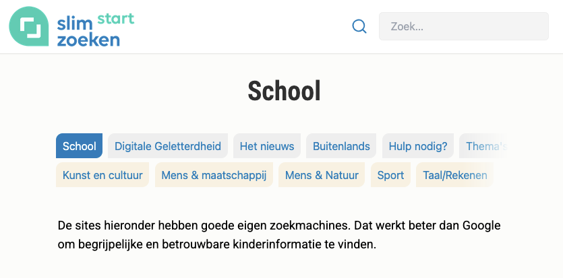Switch to the Het nieuws tab
The height and width of the screenshot is (278, 563).
[267, 146]
